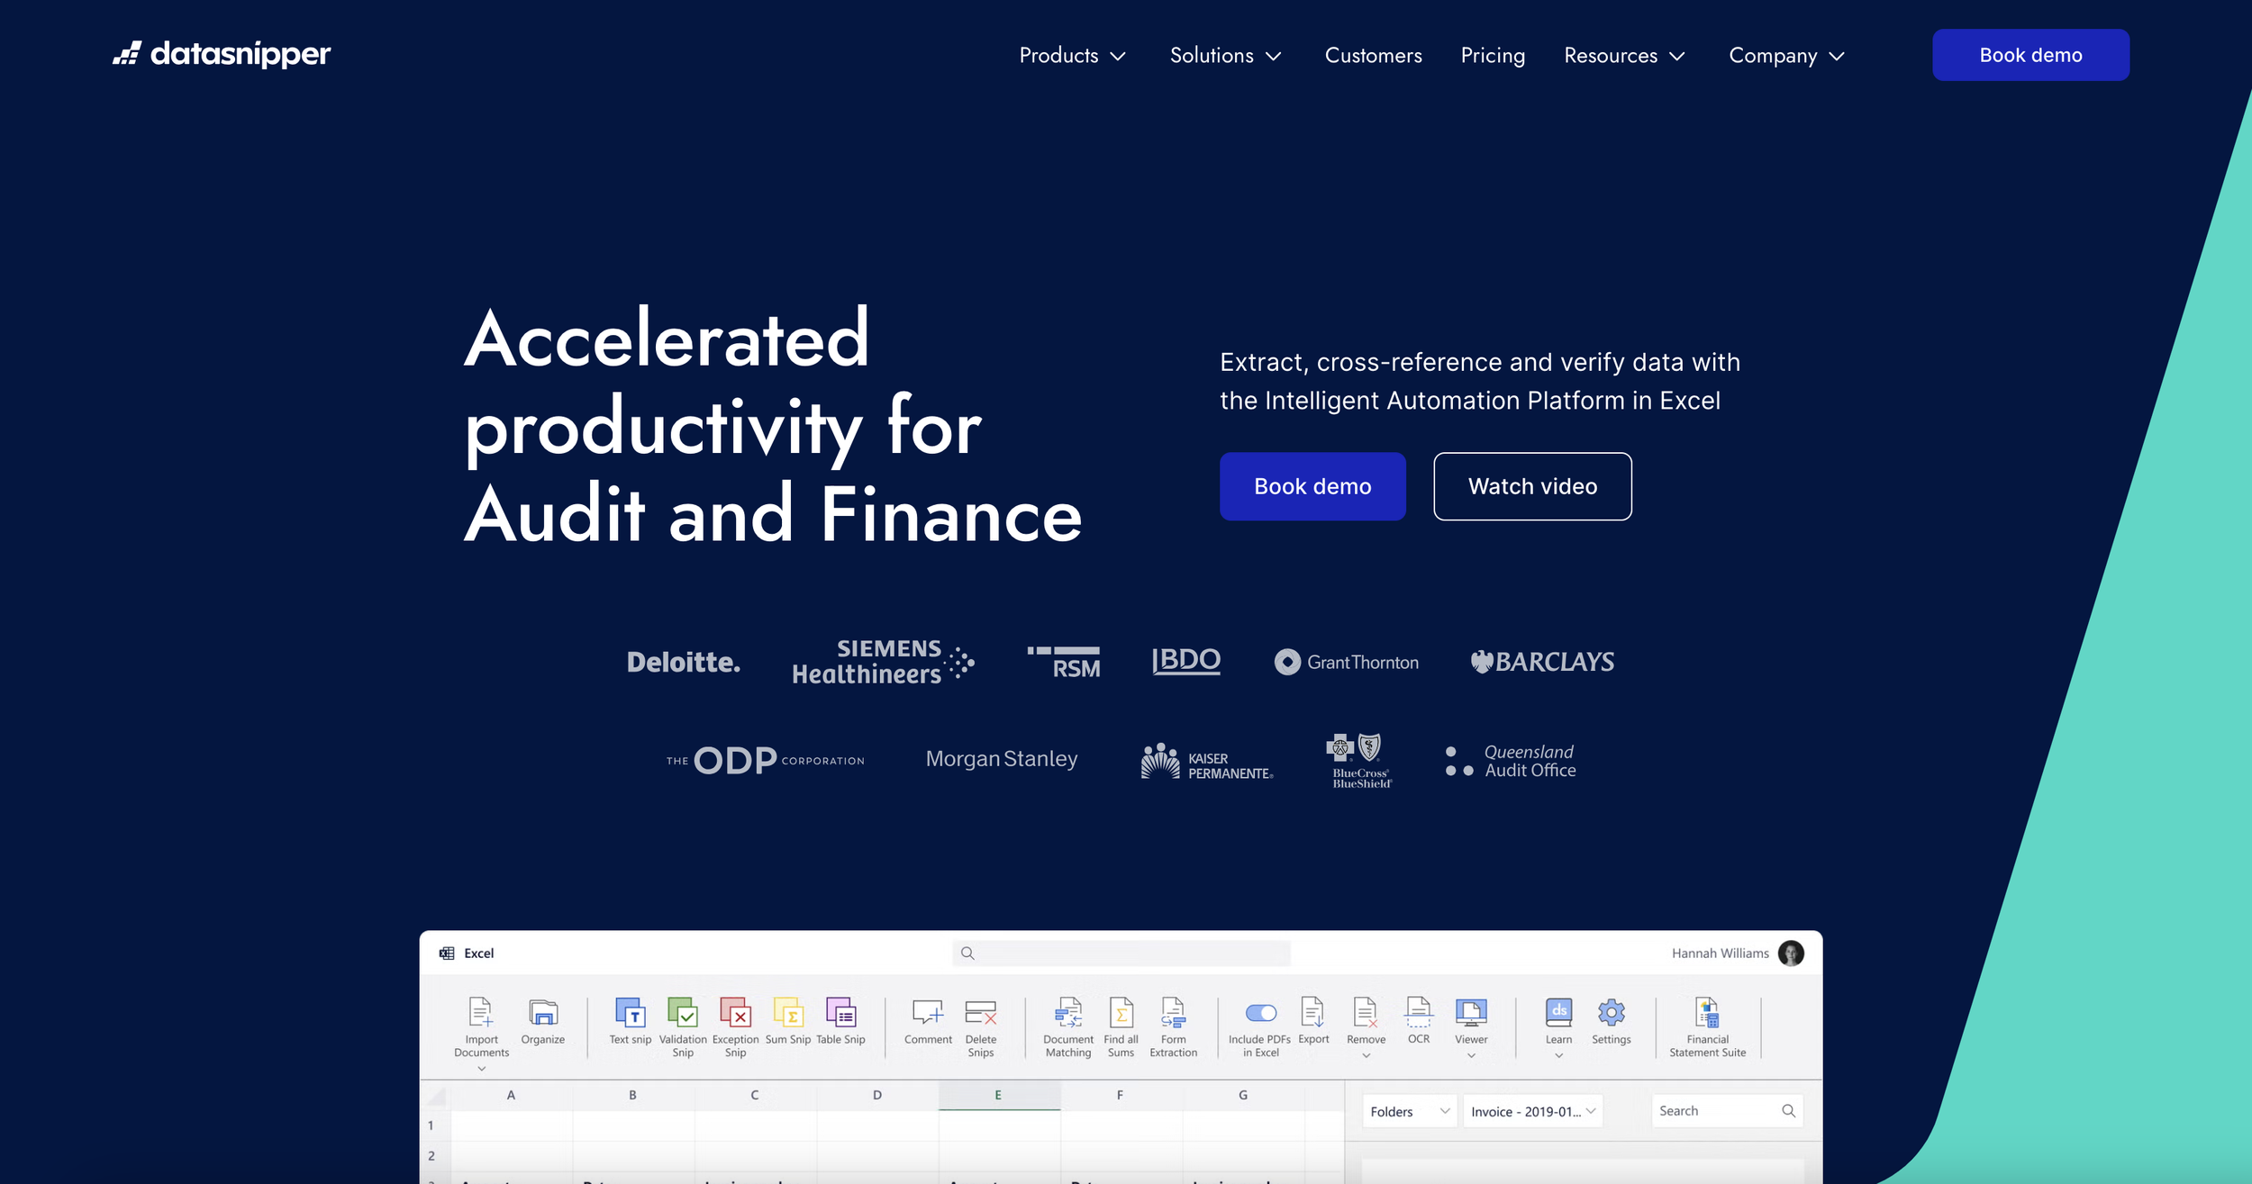Screen dimensions: 2252x1184
Task: Open Document Matching tool
Action: point(1068,1014)
